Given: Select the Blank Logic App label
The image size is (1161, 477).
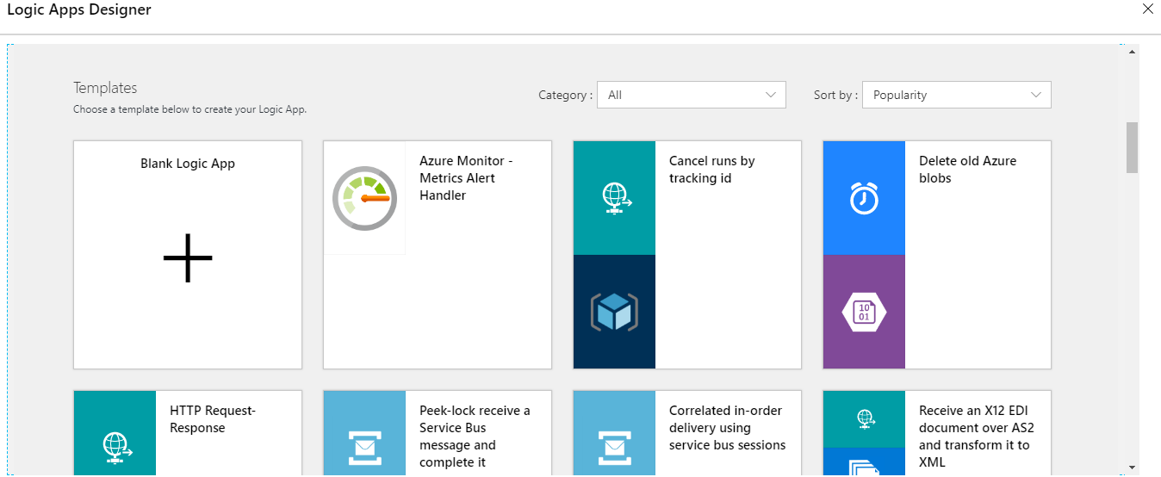Looking at the screenshot, I should coord(188,164).
